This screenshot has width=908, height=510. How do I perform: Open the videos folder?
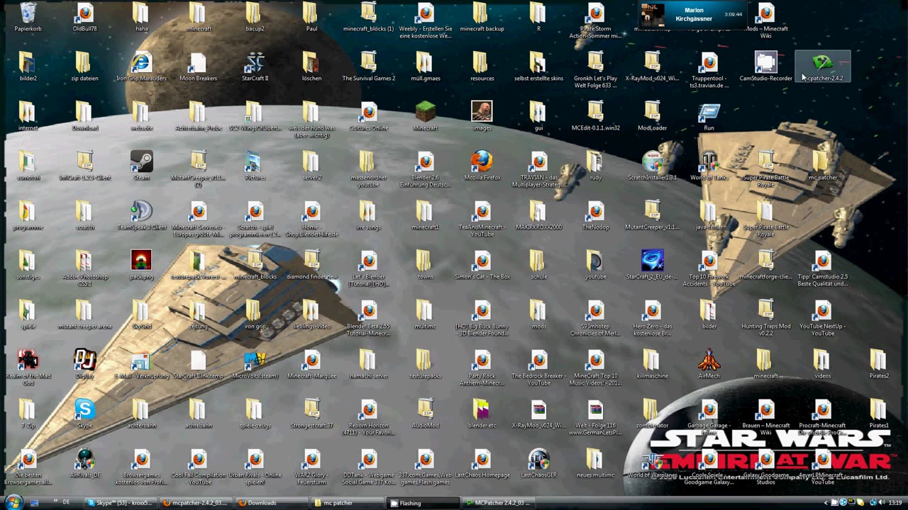point(822,365)
